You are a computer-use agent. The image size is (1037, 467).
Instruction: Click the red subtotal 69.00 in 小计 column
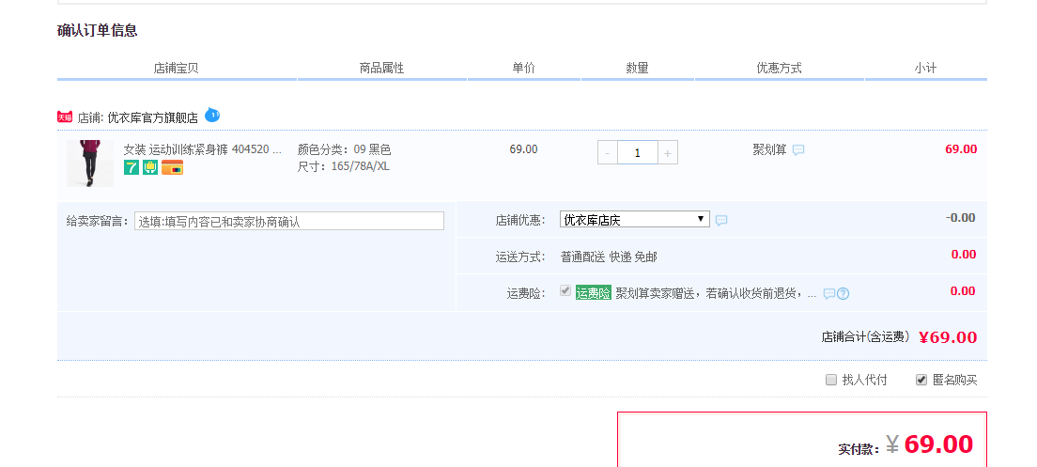(961, 148)
